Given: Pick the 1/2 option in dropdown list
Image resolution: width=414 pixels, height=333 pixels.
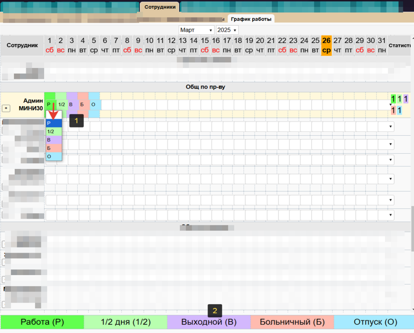Looking at the screenshot, I should click(54, 132).
